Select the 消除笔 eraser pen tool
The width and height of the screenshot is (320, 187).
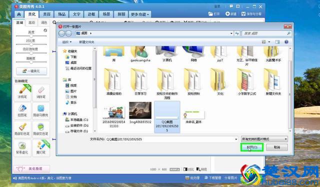point(41,92)
